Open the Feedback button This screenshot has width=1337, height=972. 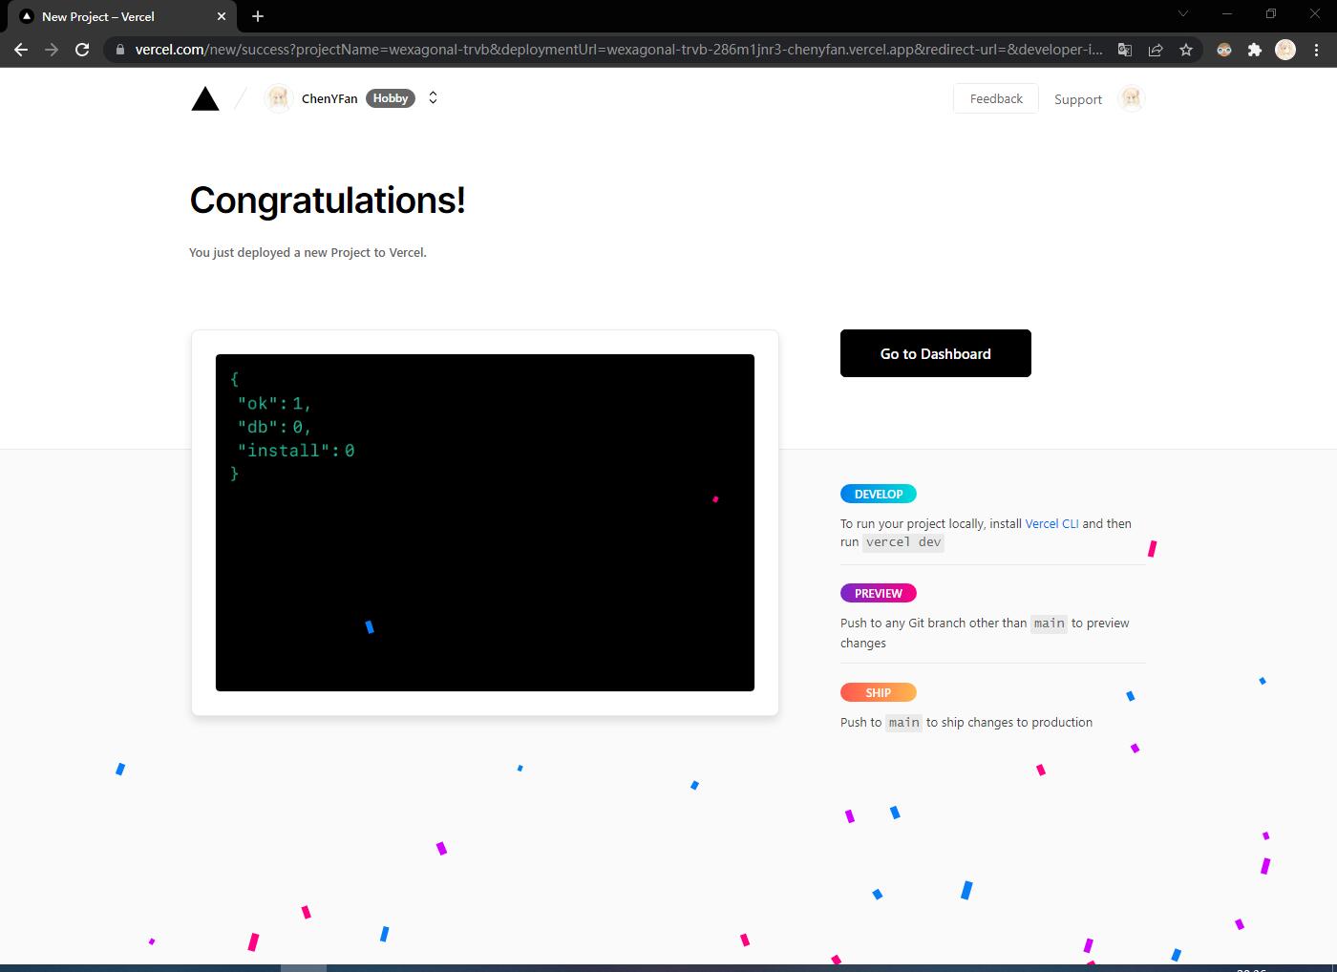pyautogui.click(x=996, y=98)
